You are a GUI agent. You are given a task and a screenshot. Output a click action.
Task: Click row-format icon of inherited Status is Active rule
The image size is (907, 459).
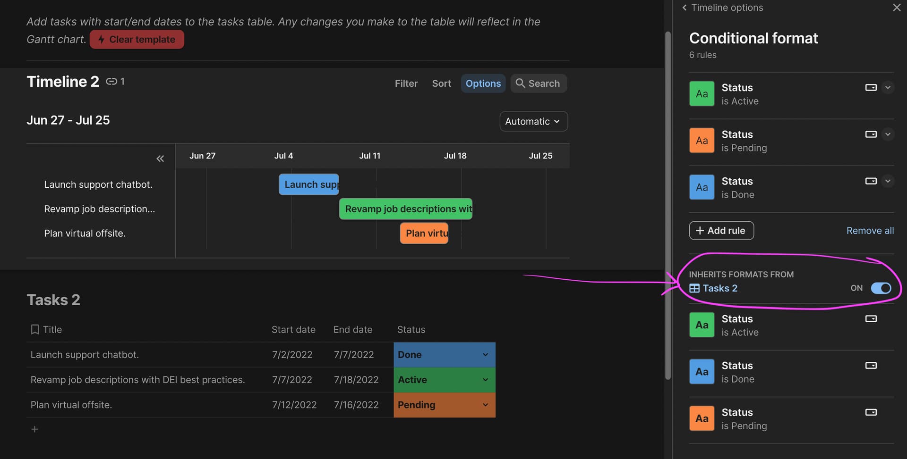pos(871,319)
